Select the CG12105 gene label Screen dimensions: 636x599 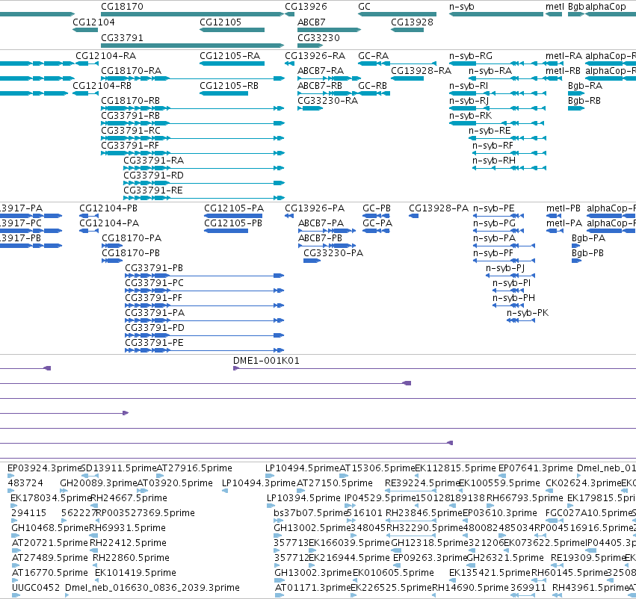pyautogui.click(x=220, y=22)
